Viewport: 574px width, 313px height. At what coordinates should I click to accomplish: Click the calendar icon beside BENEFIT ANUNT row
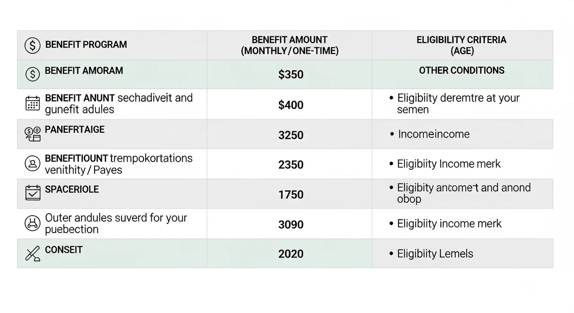[x=33, y=104]
